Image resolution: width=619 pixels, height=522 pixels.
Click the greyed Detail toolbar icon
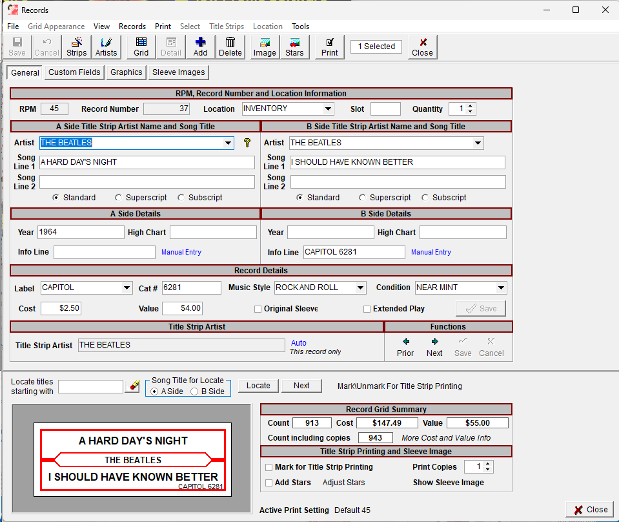(171, 47)
